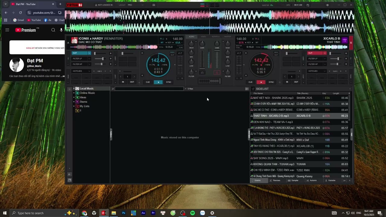Screen dimensions: 386x217
Task: Click deck A pitch fader
Action: click(x=180, y=65)
